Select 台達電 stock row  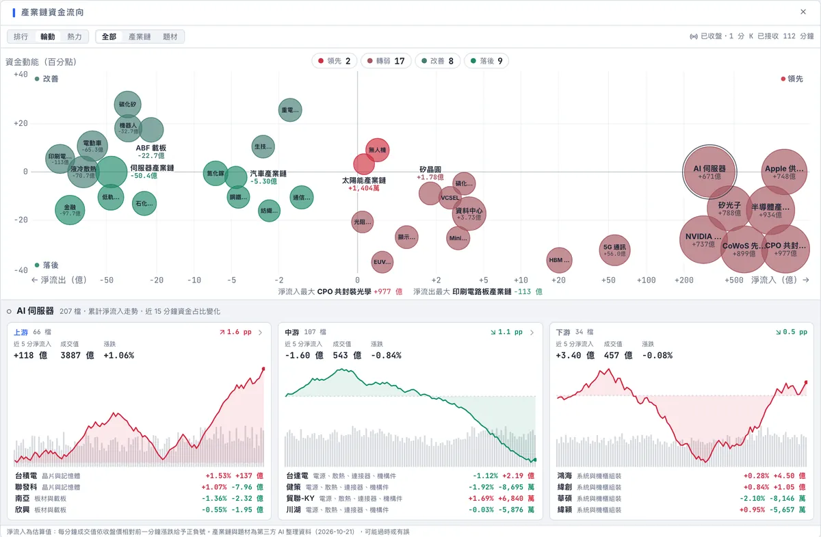point(410,475)
